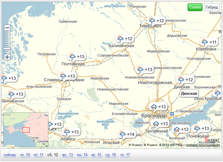This screenshot has width=223, height=162.
Task: Click the red rectangle in minimap
Action: coord(26,130)
